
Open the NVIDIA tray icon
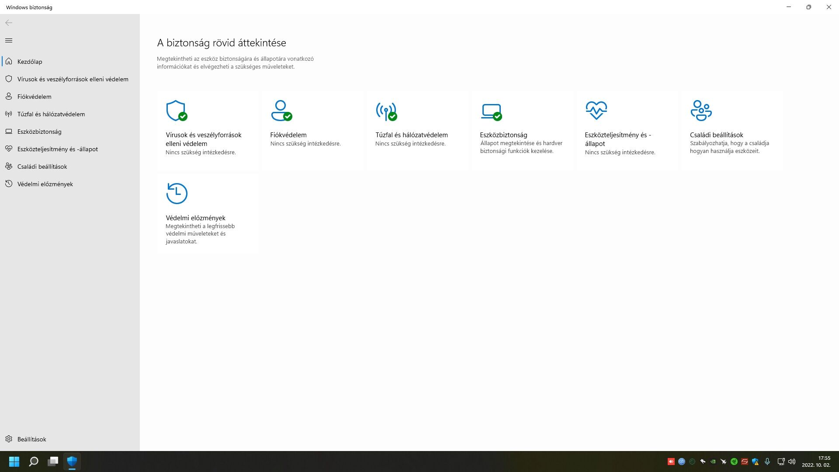coord(713,462)
